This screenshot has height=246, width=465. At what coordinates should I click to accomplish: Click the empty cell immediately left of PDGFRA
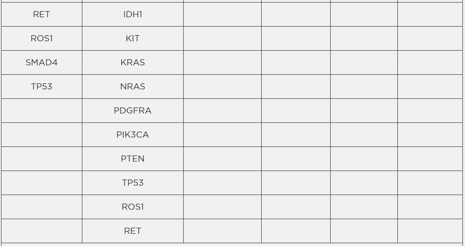41,111
